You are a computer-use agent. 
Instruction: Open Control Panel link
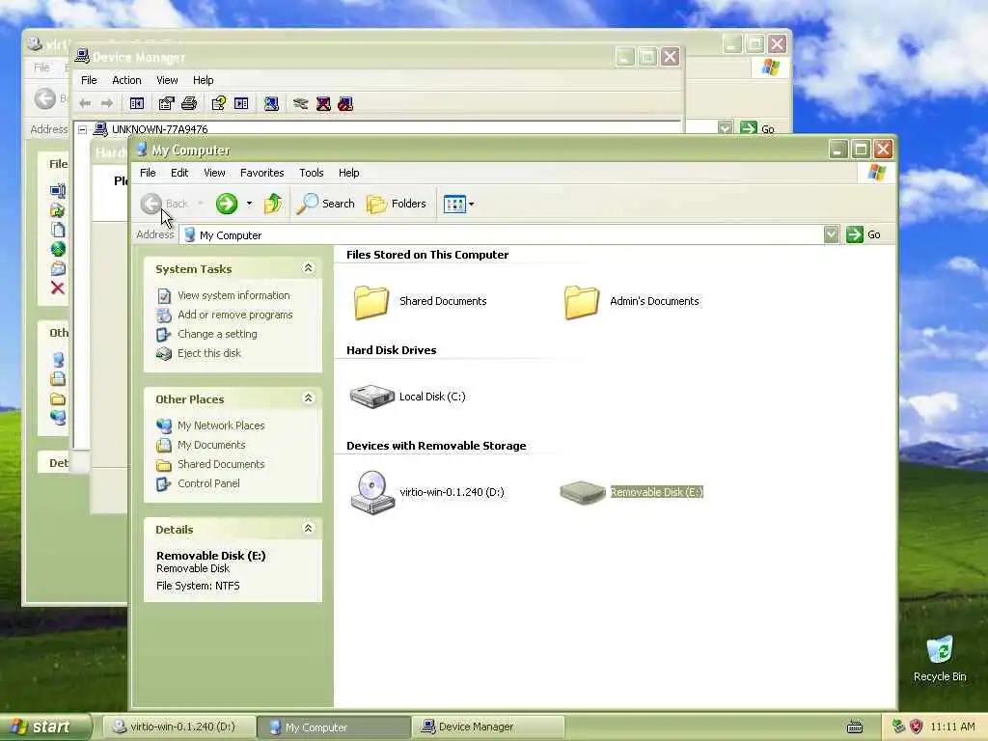[x=208, y=484]
